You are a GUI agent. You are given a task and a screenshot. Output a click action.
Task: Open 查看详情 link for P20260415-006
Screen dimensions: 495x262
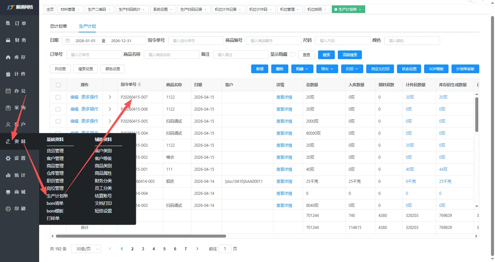[284, 109]
